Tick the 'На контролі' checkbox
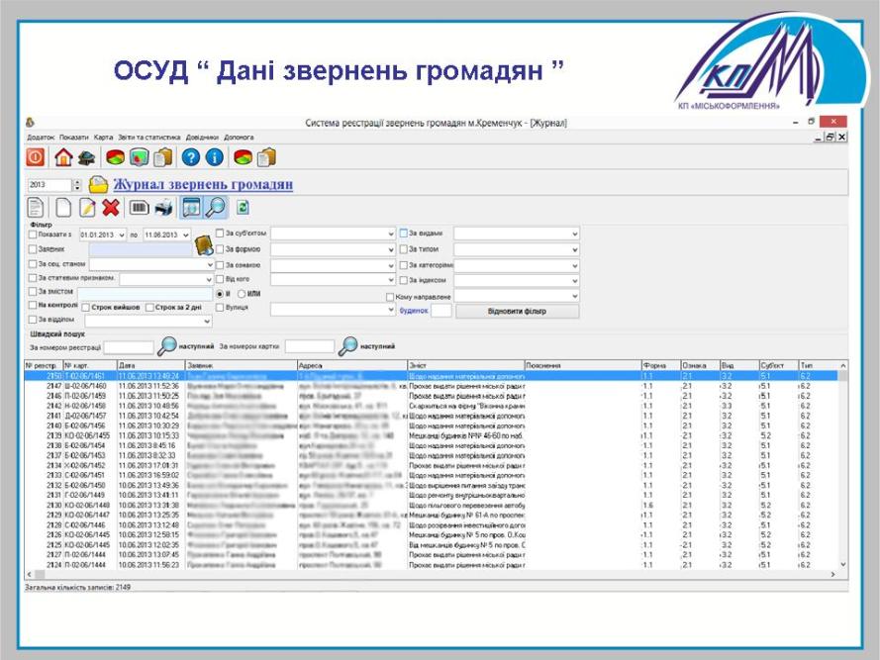This screenshot has height=660, width=880. pyautogui.click(x=33, y=306)
